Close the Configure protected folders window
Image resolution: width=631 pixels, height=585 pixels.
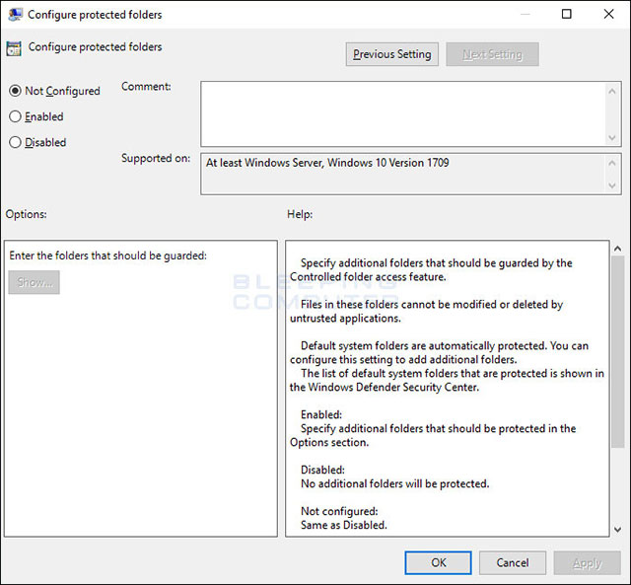coord(609,14)
